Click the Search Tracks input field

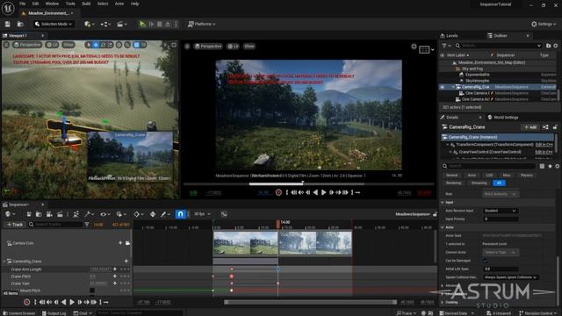point(55,225)
